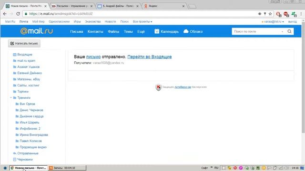Open the mail.ru spam folder
Image resolution: width=305 pixels, height=171 pixels.
[x=26, y=61]
